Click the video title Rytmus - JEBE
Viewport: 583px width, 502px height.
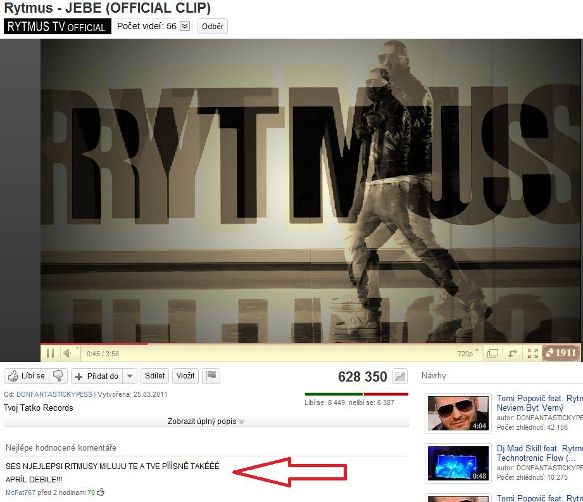tap(107, 8)
